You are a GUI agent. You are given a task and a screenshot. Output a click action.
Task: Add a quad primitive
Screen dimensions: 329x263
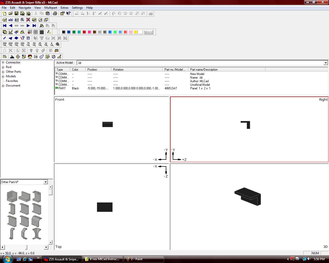[x=16, y=38]
